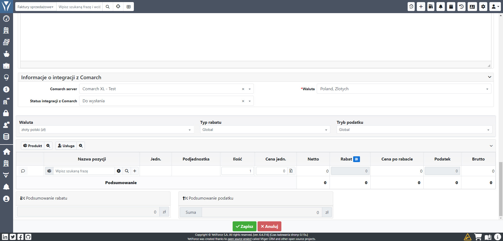Open the user account menu
This screenshot has height=241, width=503.
pos(495,7)
